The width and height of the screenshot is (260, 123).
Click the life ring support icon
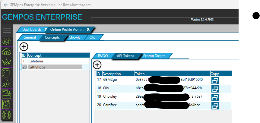click(x=6, y=115)
